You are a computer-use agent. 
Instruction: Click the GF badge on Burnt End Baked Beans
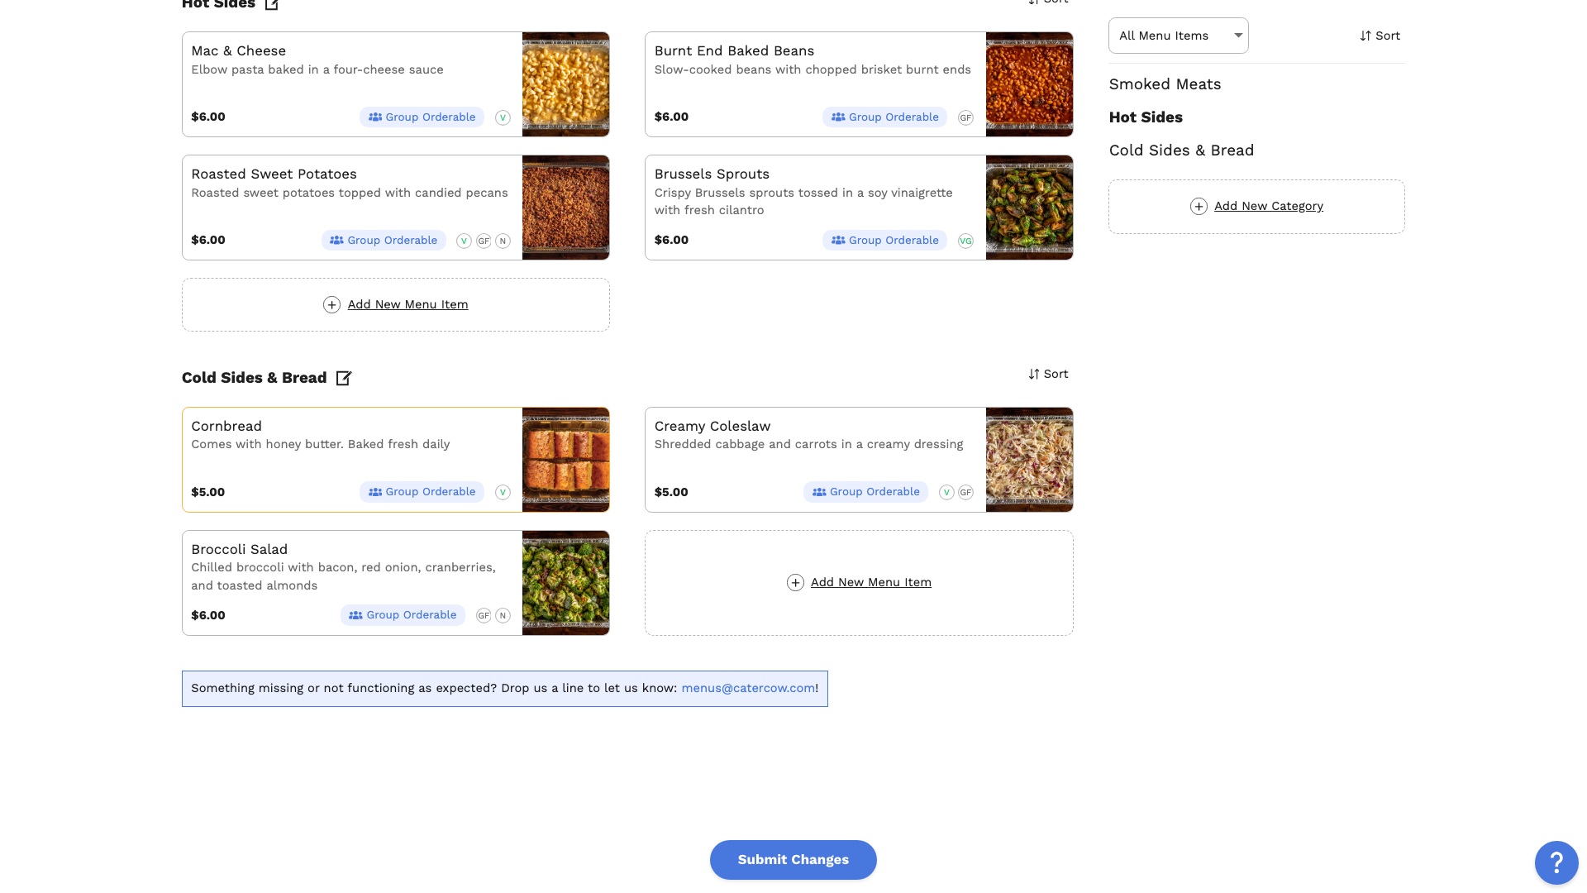[965, 117]
